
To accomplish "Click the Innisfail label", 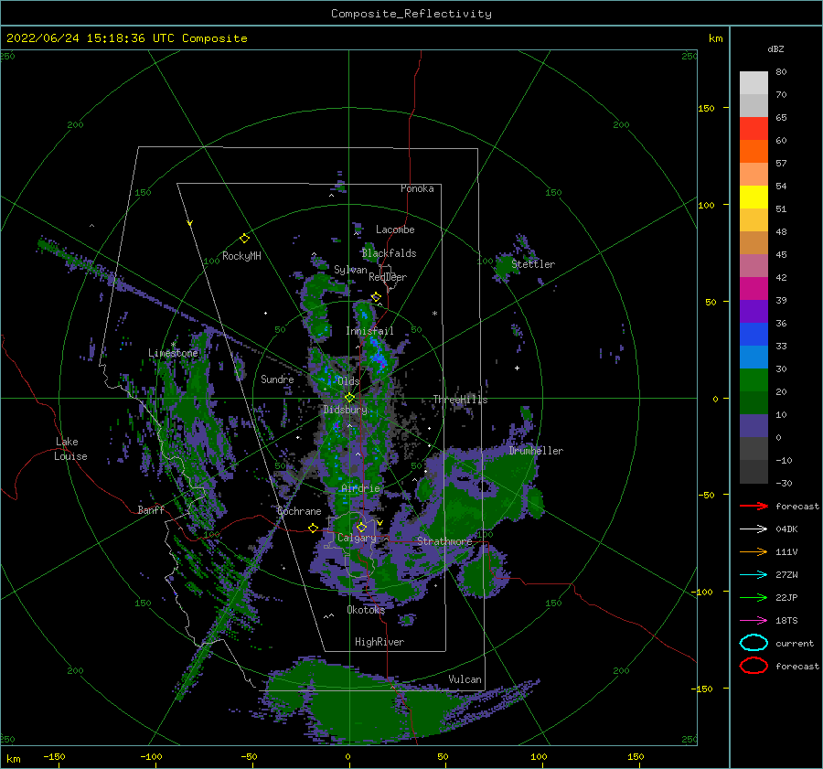I will [x=369, y=331].
